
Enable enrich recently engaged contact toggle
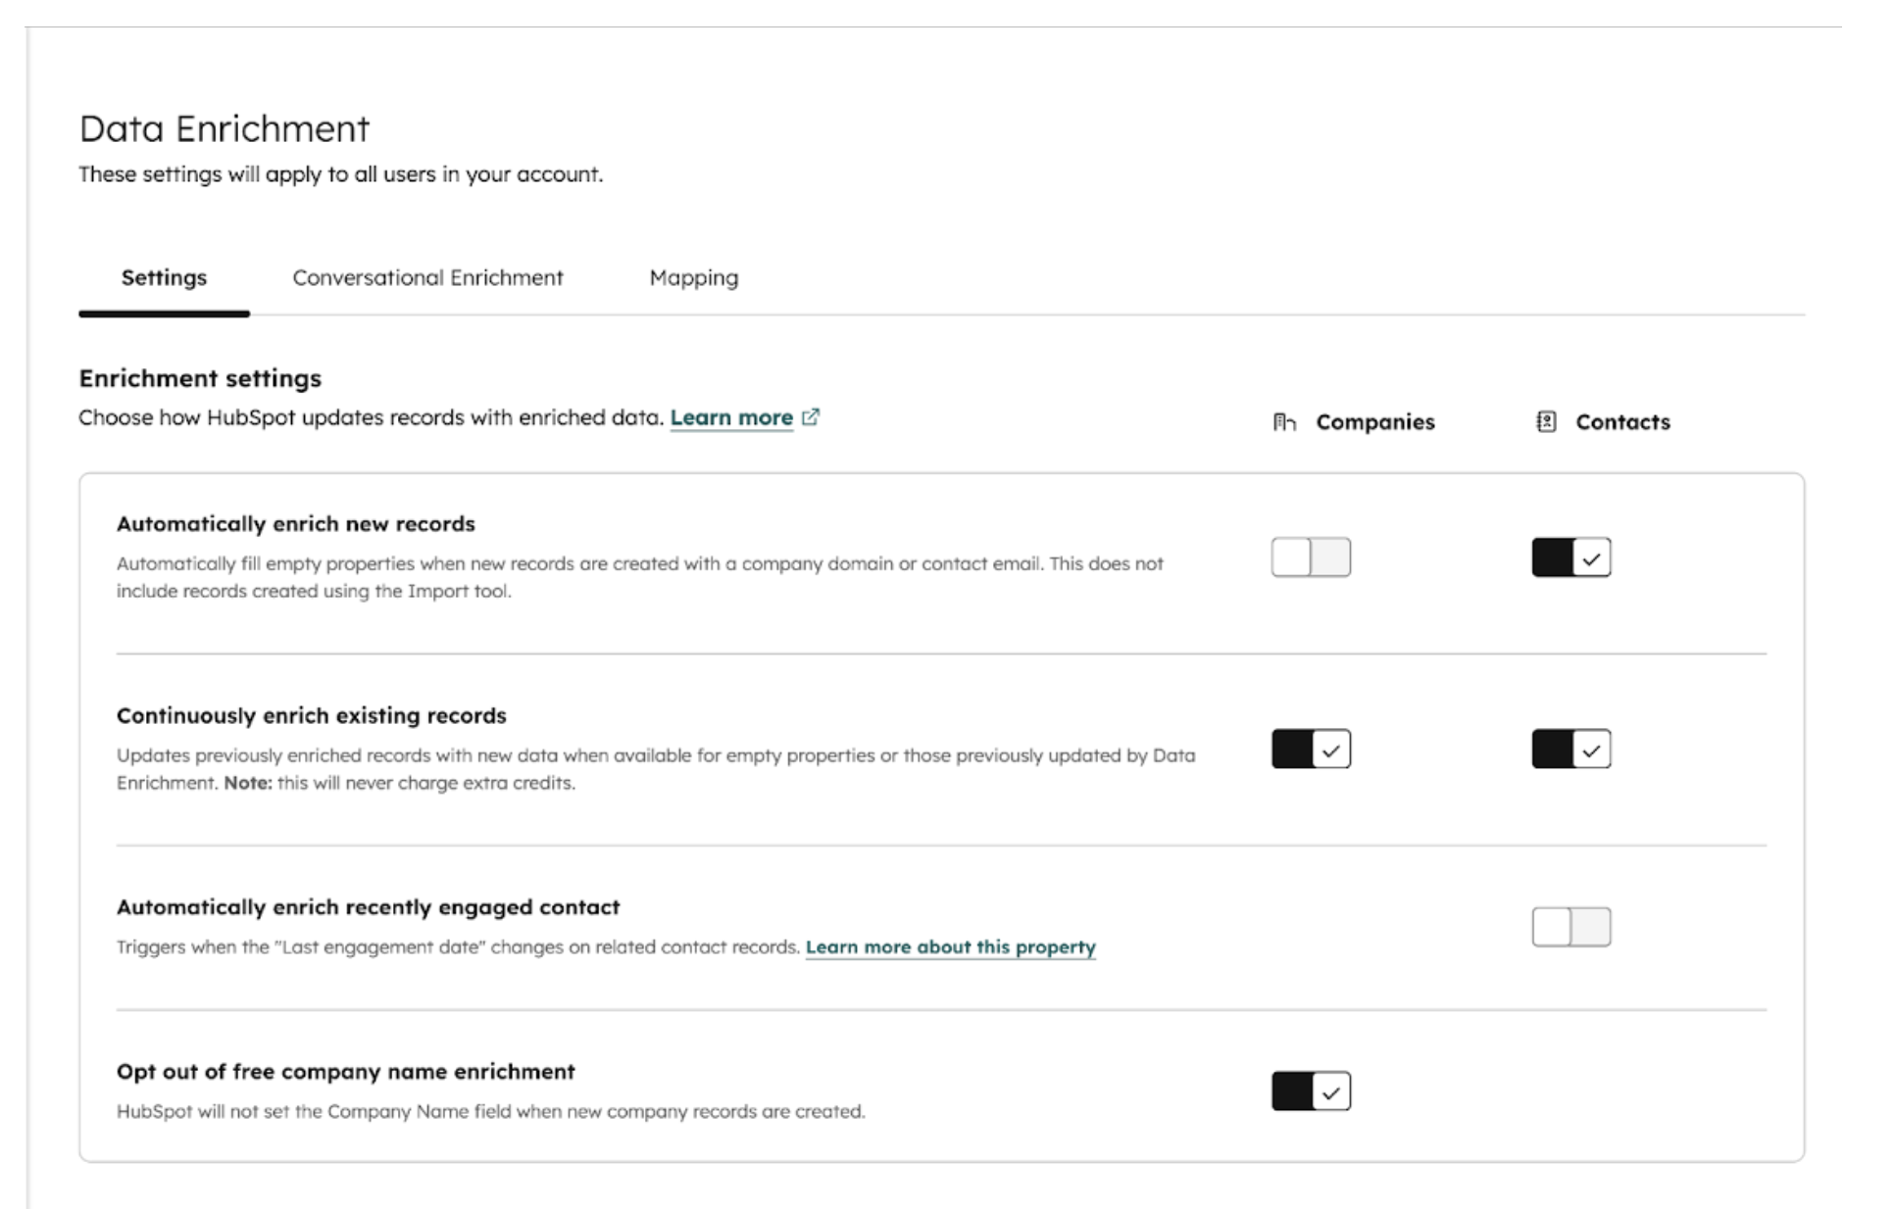coord(1570,927)
